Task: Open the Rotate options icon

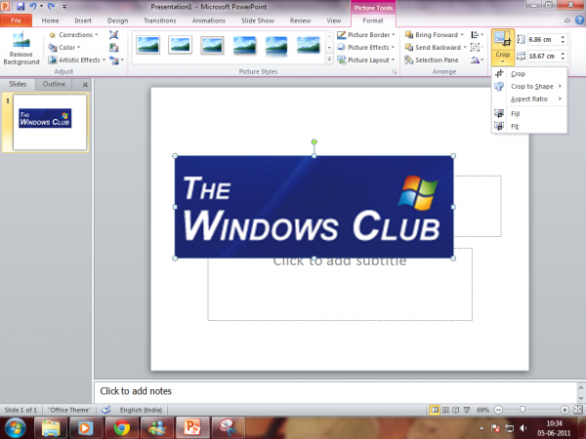Action: pos(477,60)
